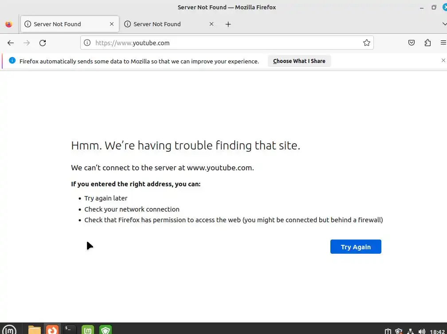
Task: Restore down the Firefox window
Action: pos(434,8)
